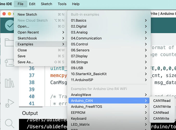Open the Debug sidebar icon
This screenshot has height=130, width=176.
click(x=10, y=103)
